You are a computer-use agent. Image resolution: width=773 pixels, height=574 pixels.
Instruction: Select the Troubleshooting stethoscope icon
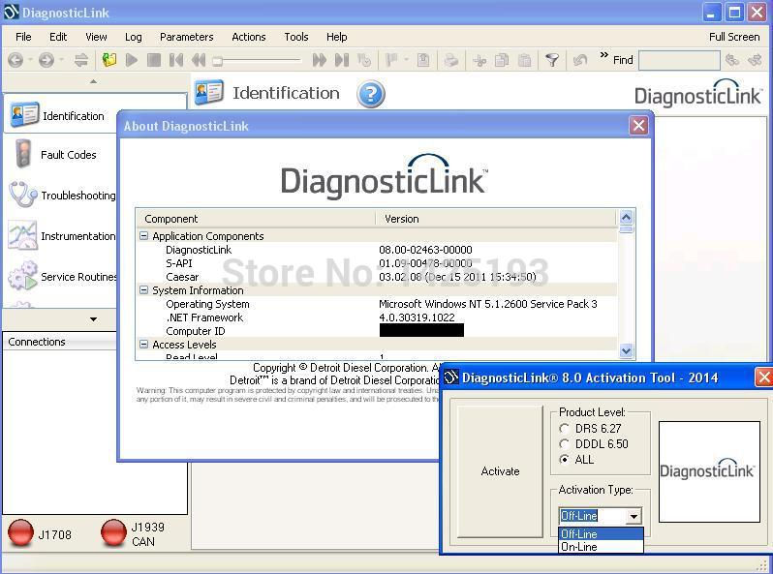coord(22,195)
